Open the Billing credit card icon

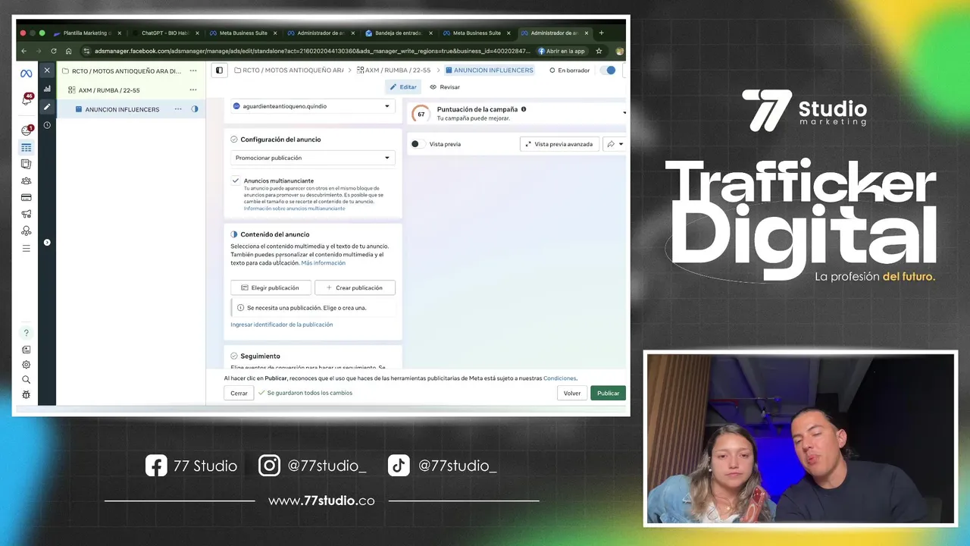tap(27, 197)
